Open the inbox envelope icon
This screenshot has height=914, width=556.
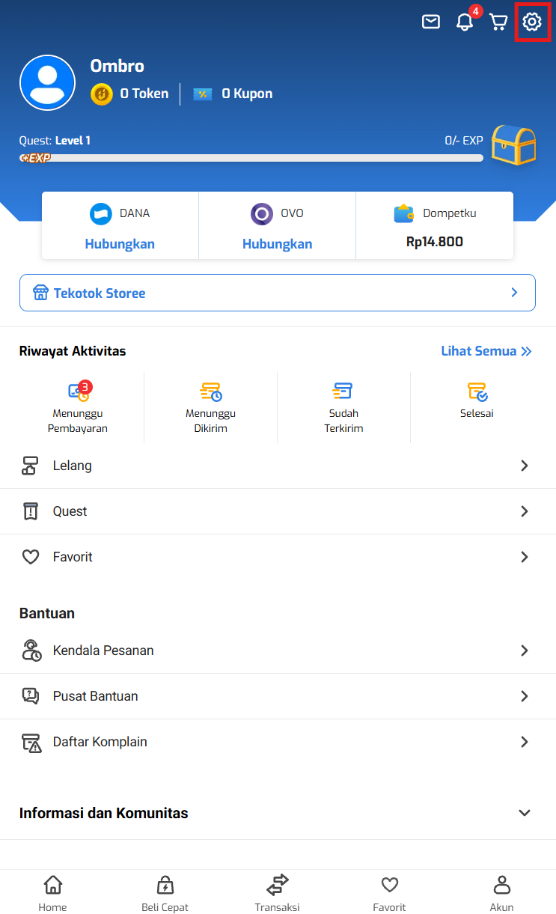coord(431,22)
